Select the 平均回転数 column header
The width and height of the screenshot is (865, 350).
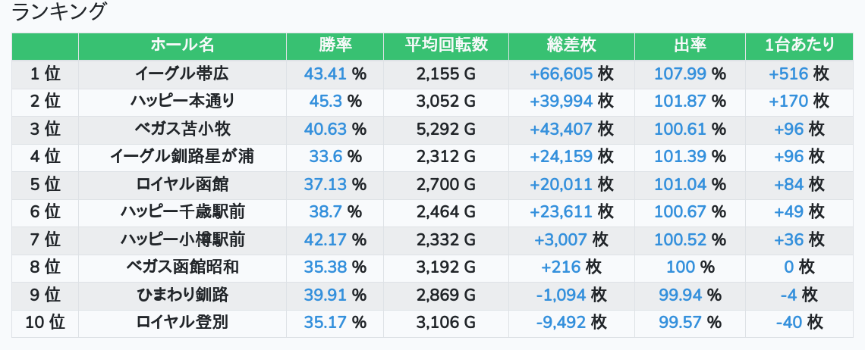pyautogui.click(x=445, y=45)
